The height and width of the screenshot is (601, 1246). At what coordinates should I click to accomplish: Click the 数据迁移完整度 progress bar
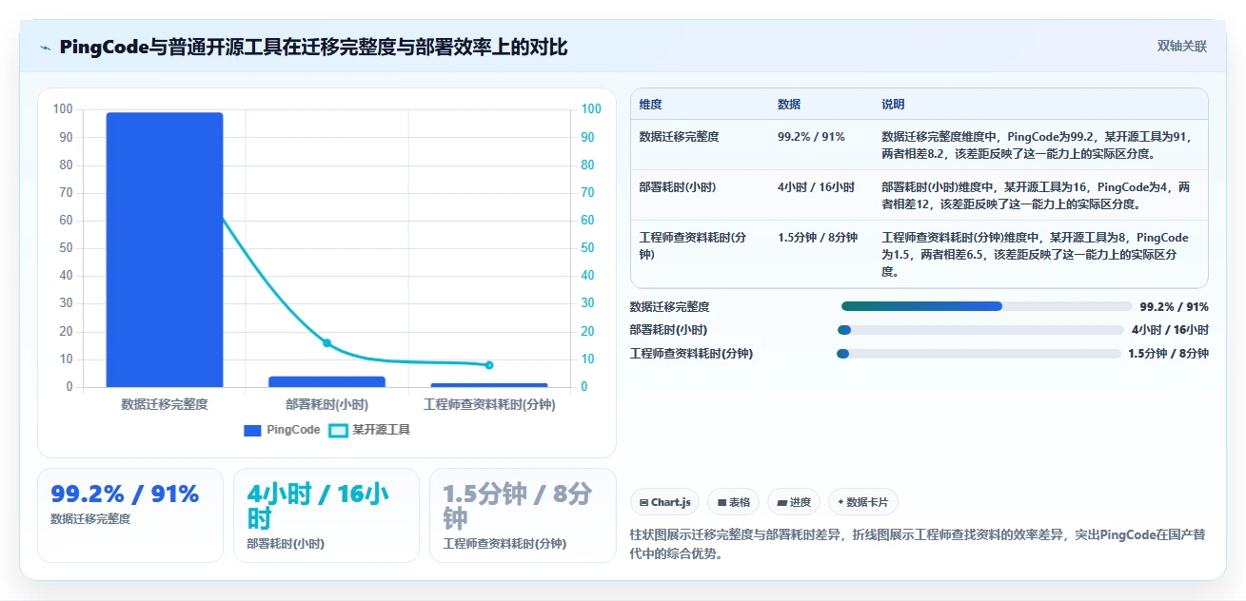[986, 306]
